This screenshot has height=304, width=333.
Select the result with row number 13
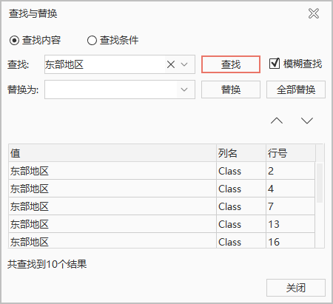pyautogui.click(x=162, y=224)
